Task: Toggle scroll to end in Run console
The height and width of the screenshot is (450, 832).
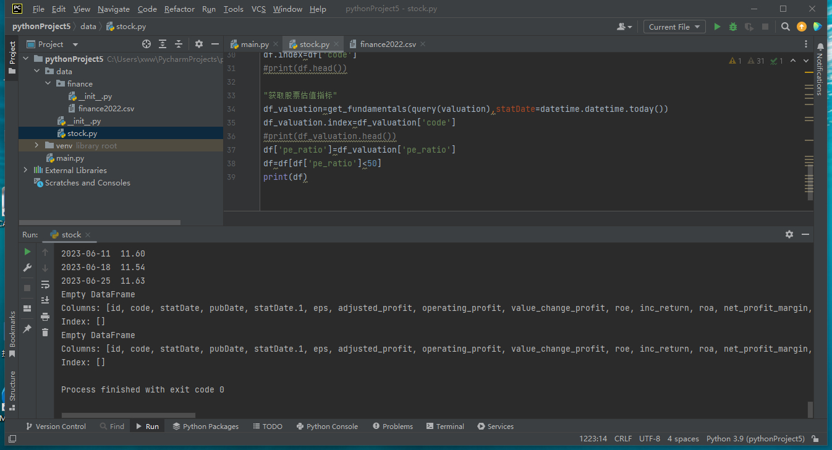Action: click(45, 300)
